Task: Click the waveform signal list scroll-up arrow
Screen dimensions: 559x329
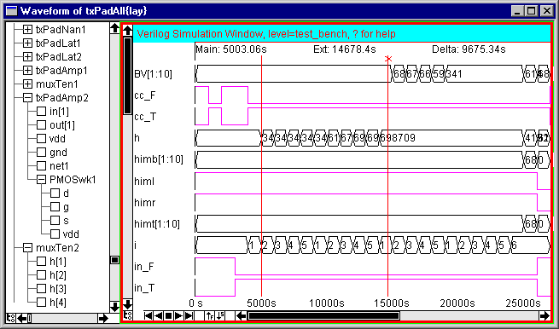Action: (x=128, y=31)
